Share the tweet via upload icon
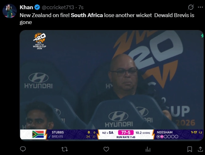The image size is (205, 155). (x=200, y=149)
